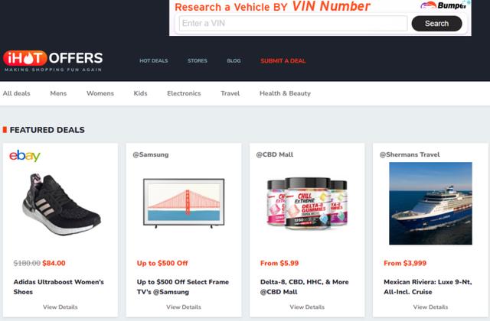Image resolution: width=490 pixels, height=321 pixels.
Task: Select the Womens category
Action: [100, 93]
